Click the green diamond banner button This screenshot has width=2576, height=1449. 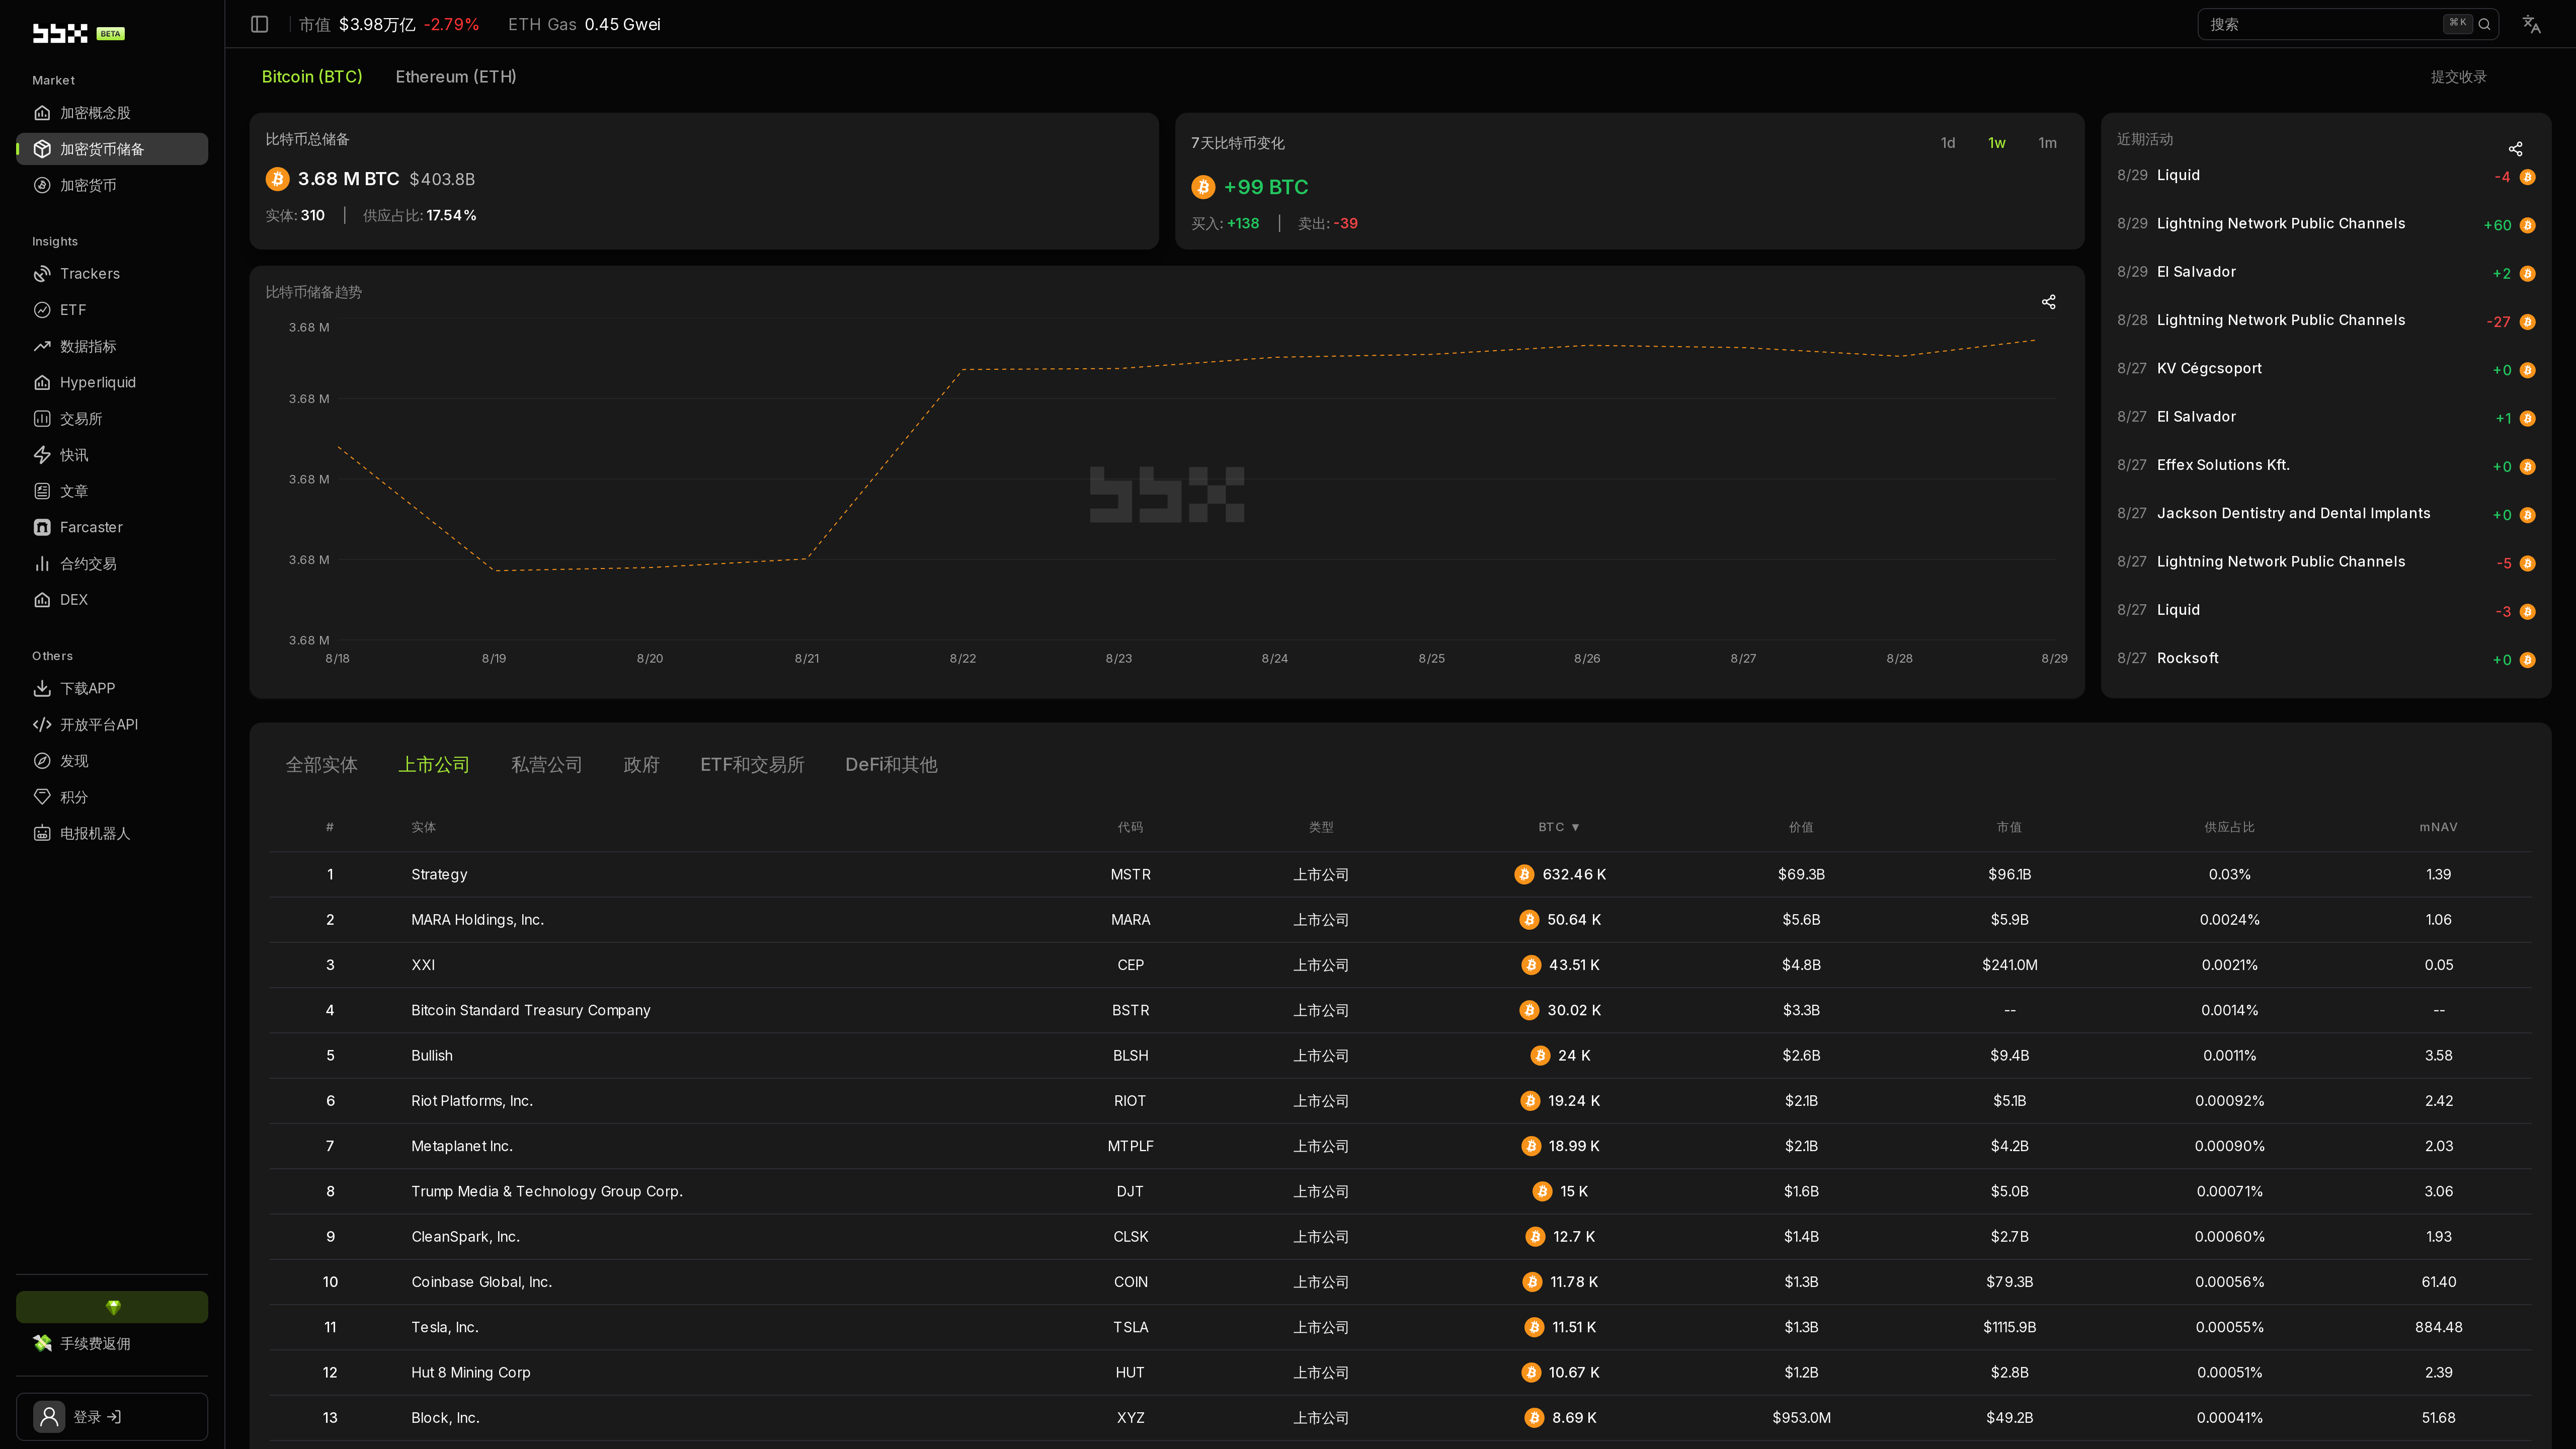coord(112,1307)
